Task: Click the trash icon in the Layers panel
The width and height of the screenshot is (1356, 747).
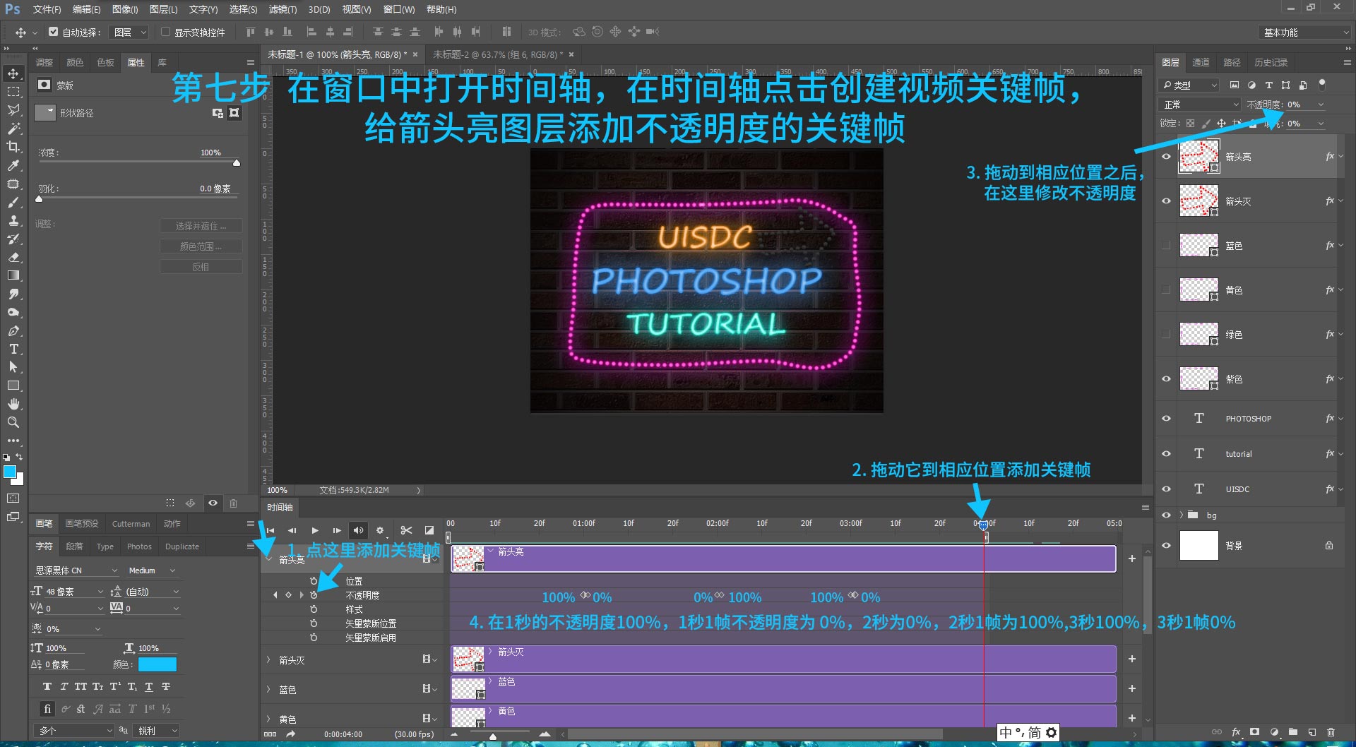Action: [1331, 732]
